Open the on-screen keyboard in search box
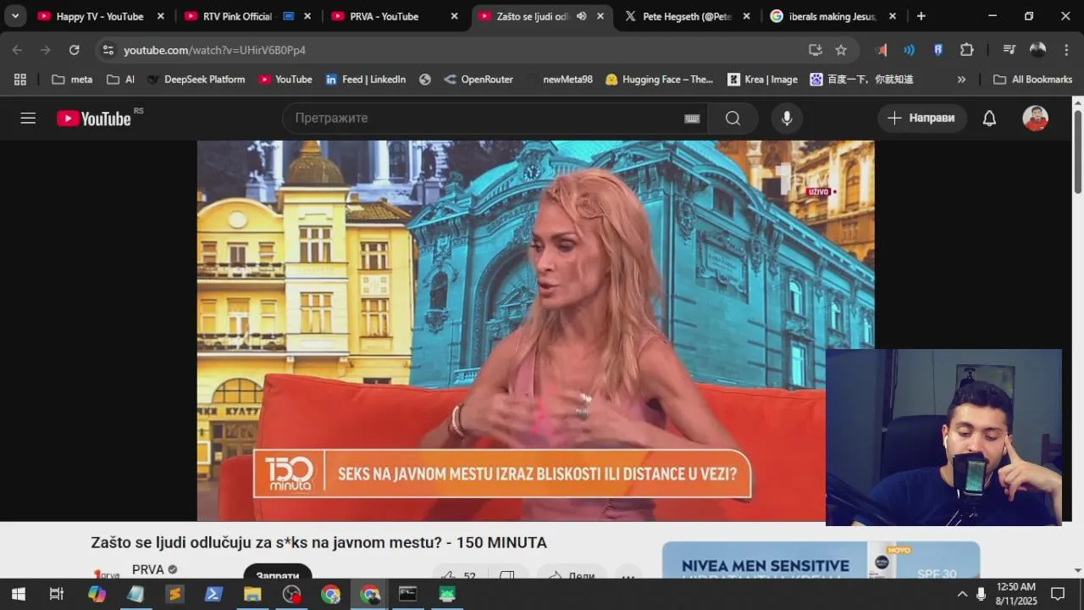 pyautogui.click(x=692, y=119)
